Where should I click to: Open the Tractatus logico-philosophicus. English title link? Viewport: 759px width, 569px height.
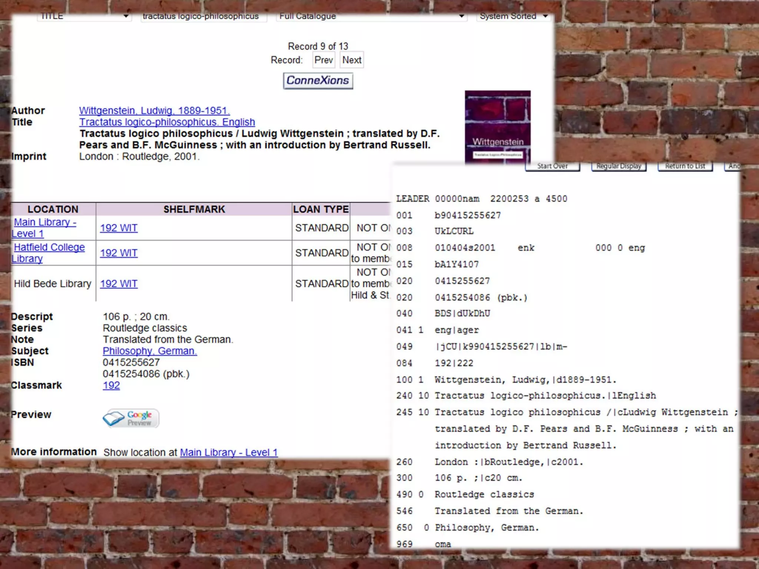[x=167, y=122]
